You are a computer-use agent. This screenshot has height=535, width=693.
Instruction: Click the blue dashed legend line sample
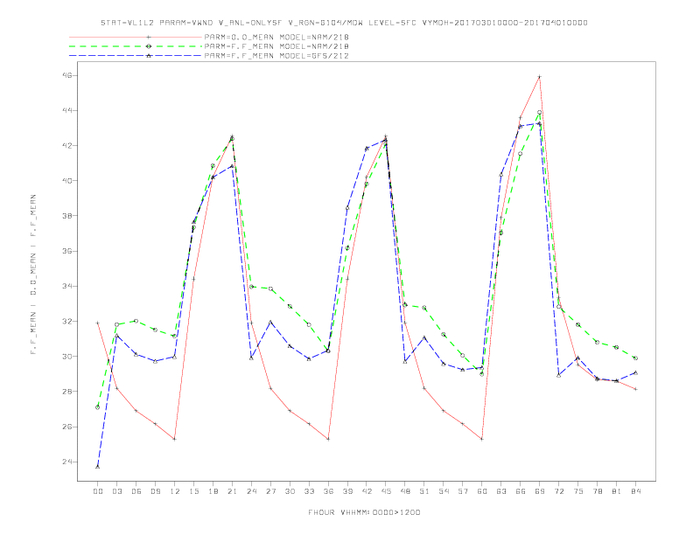[136, 56]
